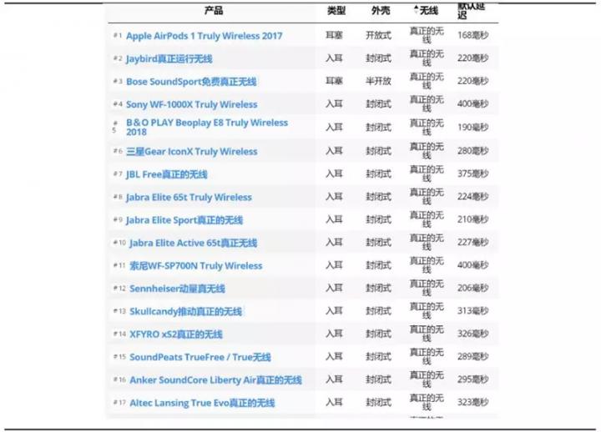Select the 220毫秒 latency for Jaybird

[472, 58]
